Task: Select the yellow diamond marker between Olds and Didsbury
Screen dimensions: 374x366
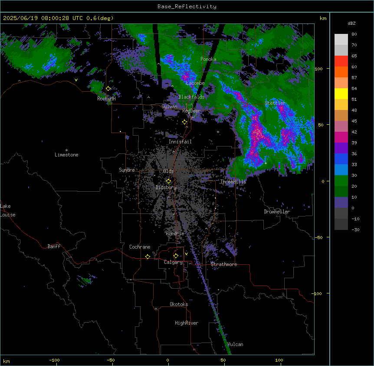Action: [x=169, y=181]
